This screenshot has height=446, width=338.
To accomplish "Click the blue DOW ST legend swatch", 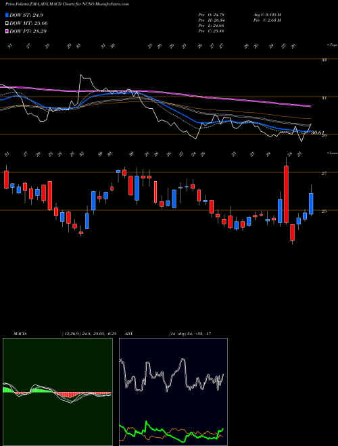I will tap(7, 15).
